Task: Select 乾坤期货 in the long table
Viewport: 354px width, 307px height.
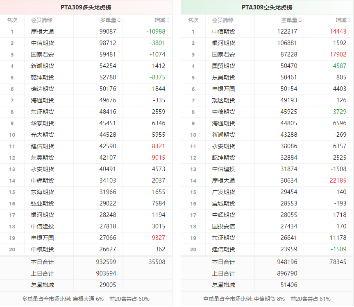Action: [x=43, y=77]
